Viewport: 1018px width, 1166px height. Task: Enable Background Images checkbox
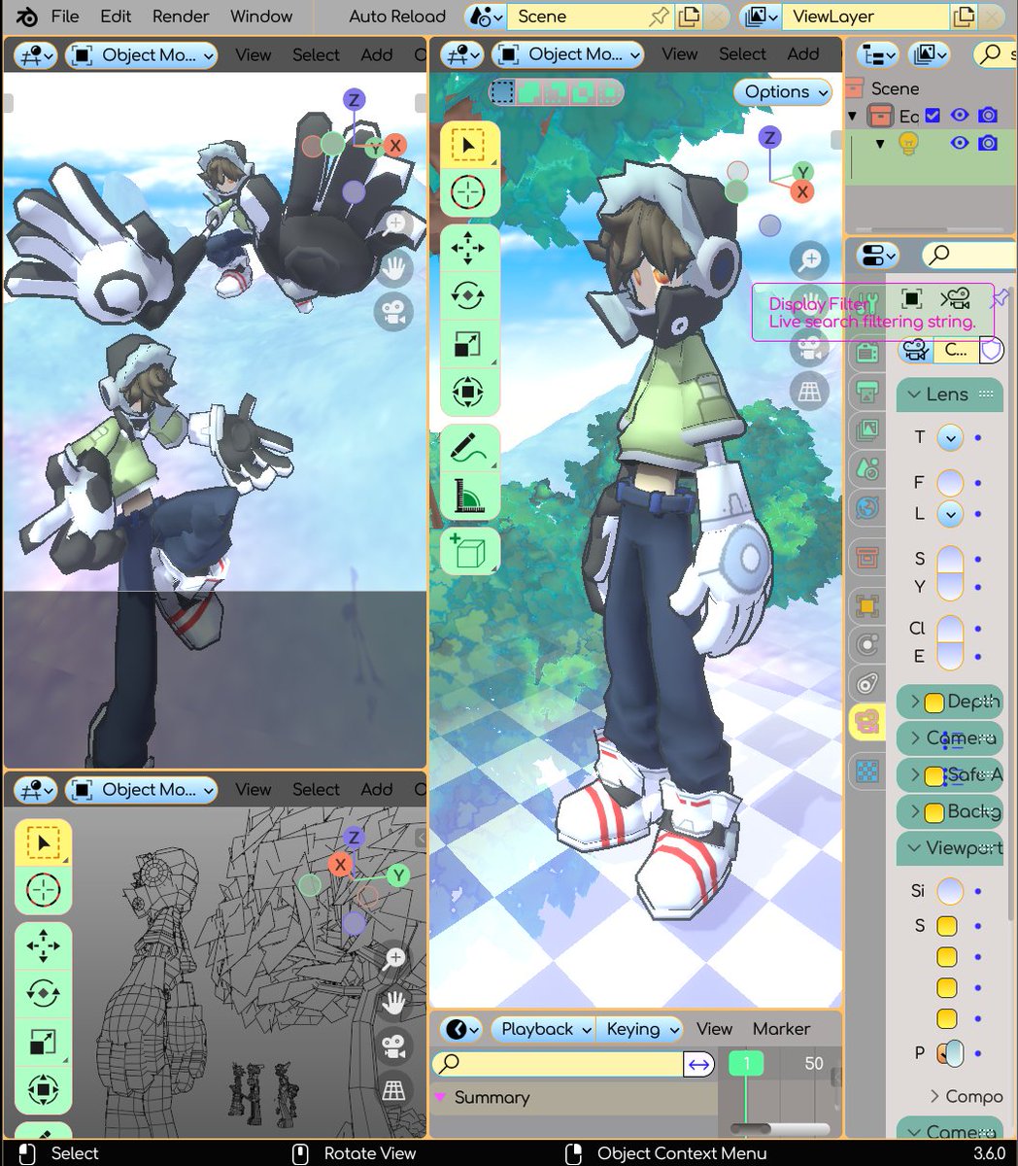coord(934,812)
